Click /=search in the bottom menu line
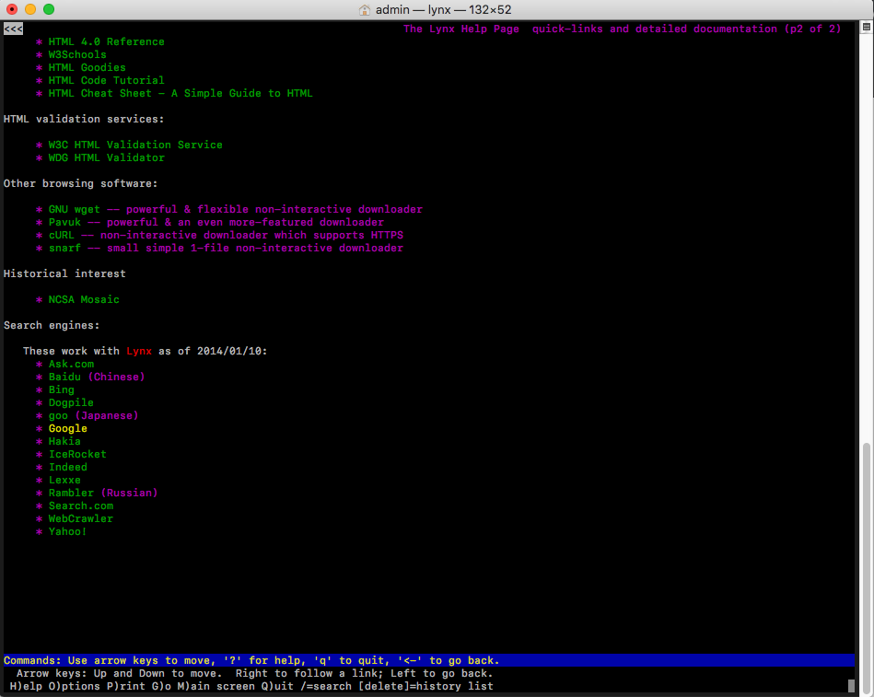Viewport: 874px width, 697px height. point(326,687)
